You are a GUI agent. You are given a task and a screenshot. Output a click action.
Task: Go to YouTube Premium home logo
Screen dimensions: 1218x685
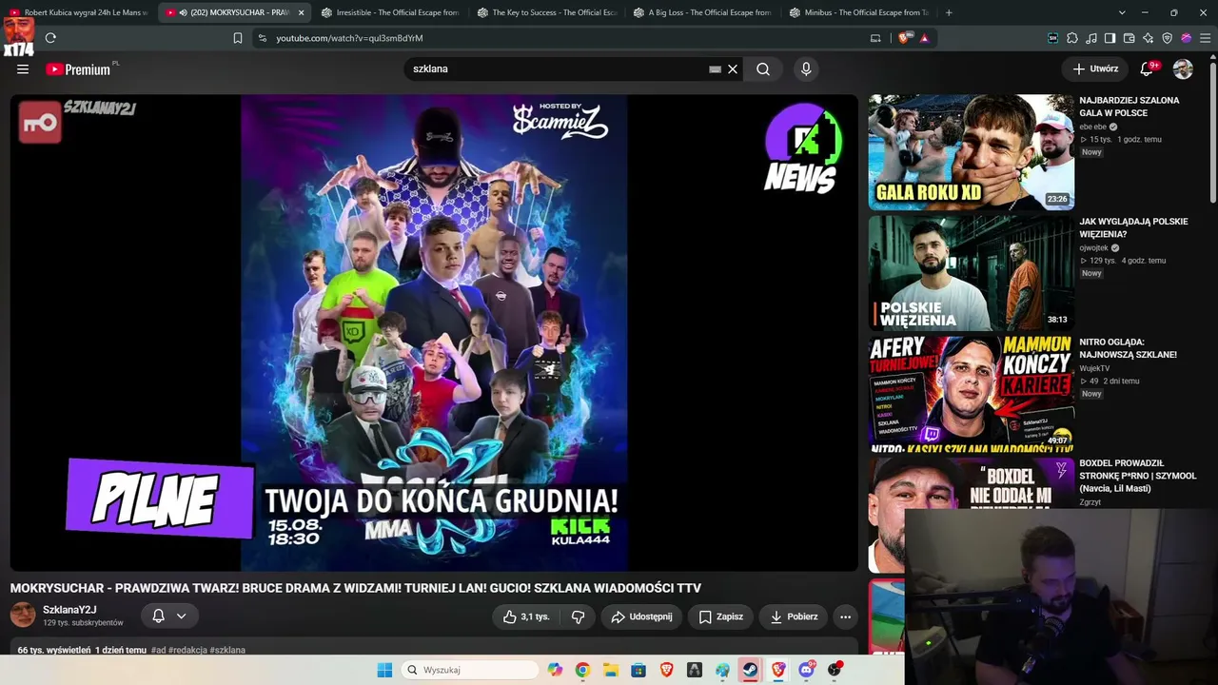click(78, 68)
